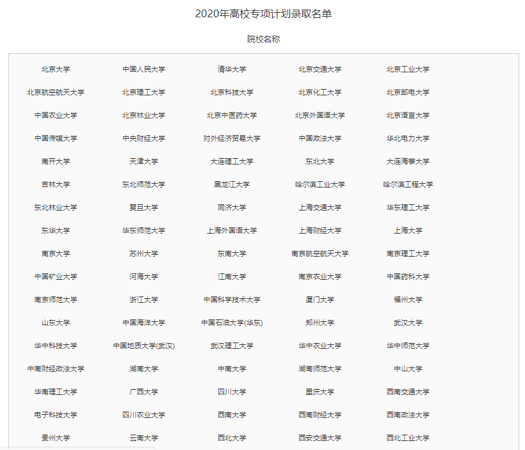Open 哈尔滨工程大学

408,184
